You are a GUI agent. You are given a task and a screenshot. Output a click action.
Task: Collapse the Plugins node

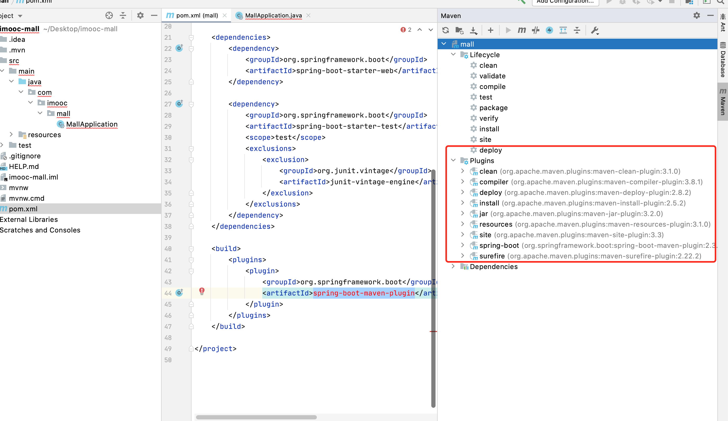click(x=453, y=160)
